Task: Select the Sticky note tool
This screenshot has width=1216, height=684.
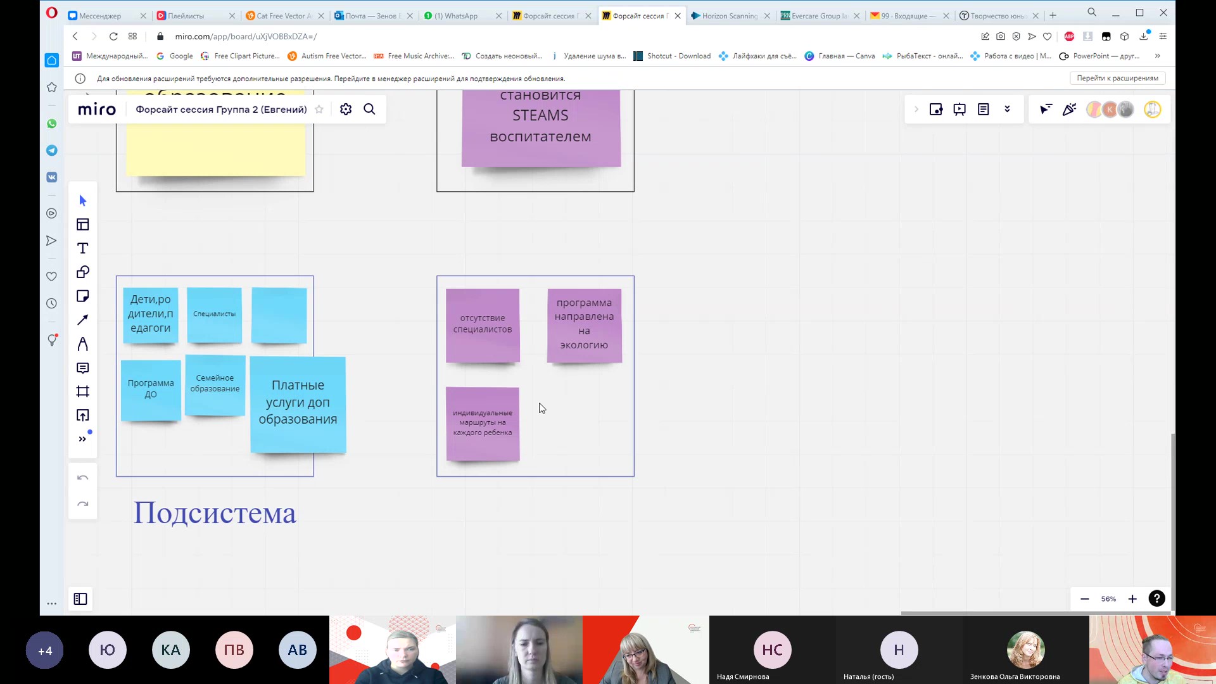Action: click(82, 296)
